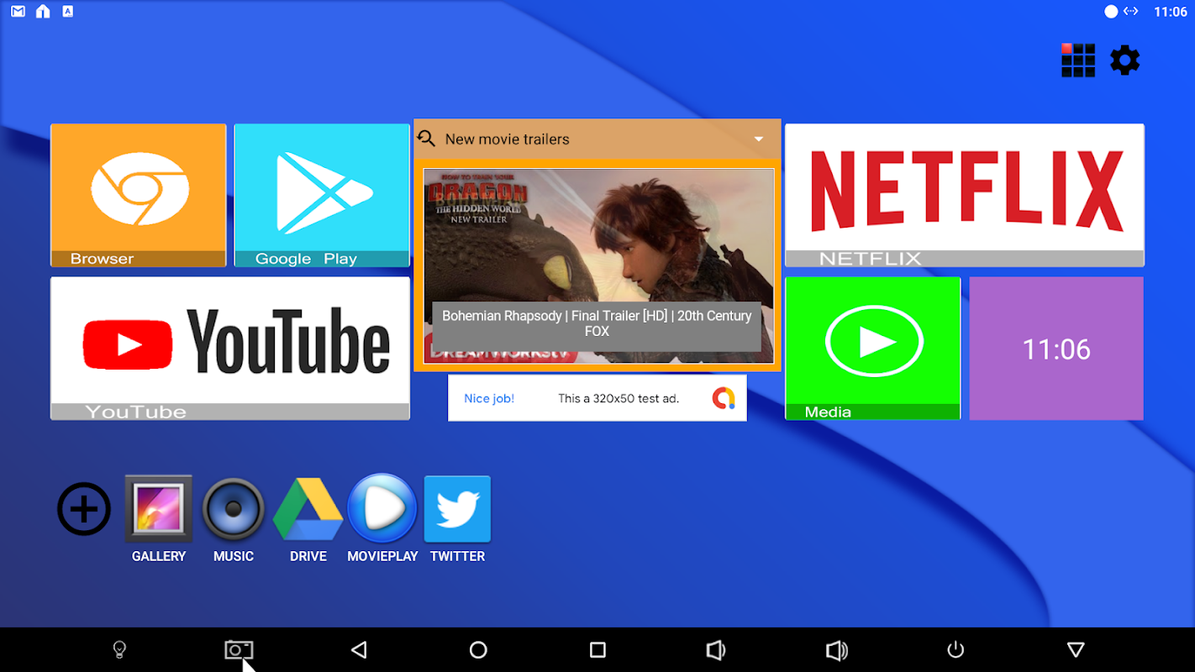Open the Drive app
The width and height of the screenshot is (1195, 672).
[308, 509]
